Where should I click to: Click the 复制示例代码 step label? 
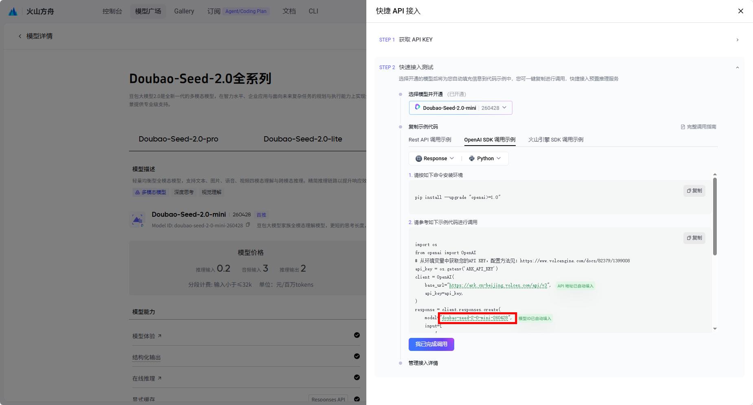pyautogui.click(x=423, y=127)
